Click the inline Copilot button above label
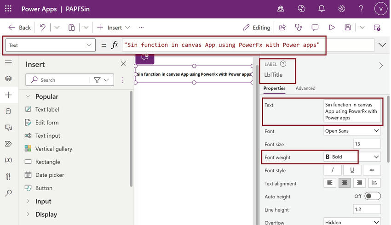391x225 pixels. click(145, 58)
